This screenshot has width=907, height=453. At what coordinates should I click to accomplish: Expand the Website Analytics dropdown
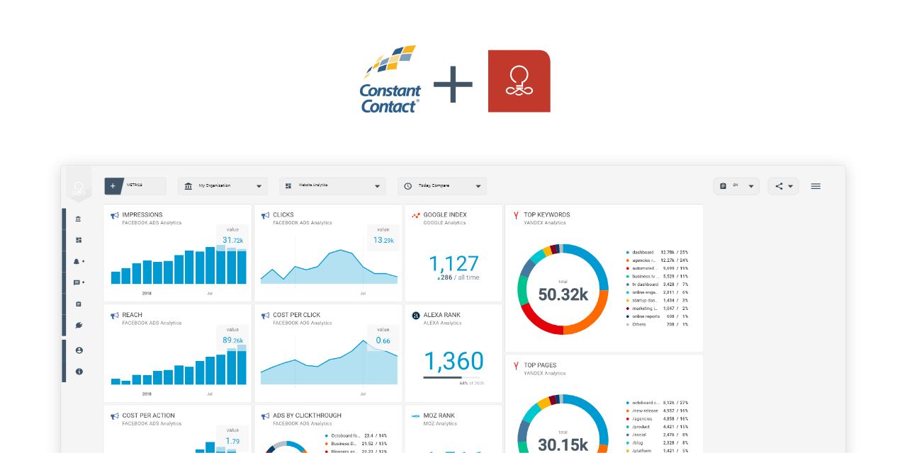coord(332,186)
